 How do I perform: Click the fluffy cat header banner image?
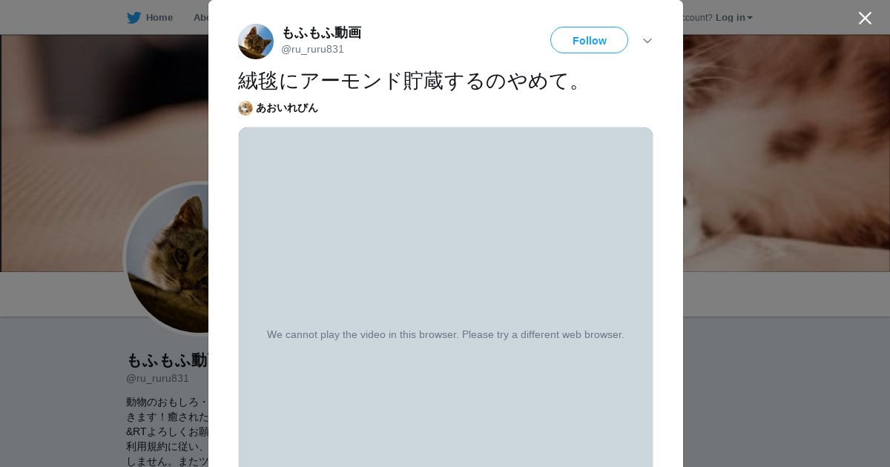786,153
